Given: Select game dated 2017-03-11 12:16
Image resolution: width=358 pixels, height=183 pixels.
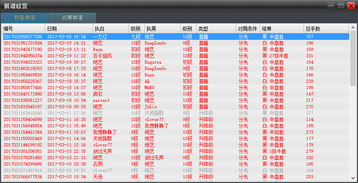Looking at the screenshot, I should point(176,145).
